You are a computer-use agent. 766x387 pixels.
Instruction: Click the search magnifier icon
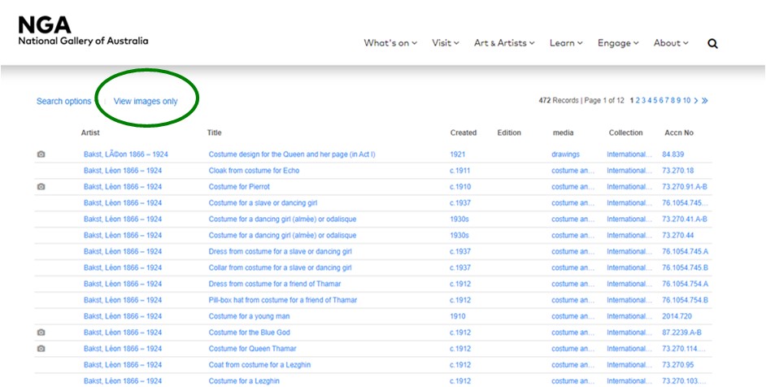tap(712, 44)
